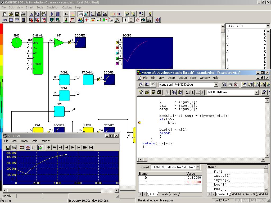Click the red Y2 input marker on SCOPE1
Viewport: 271px width, 203px height.
(117, 48)
